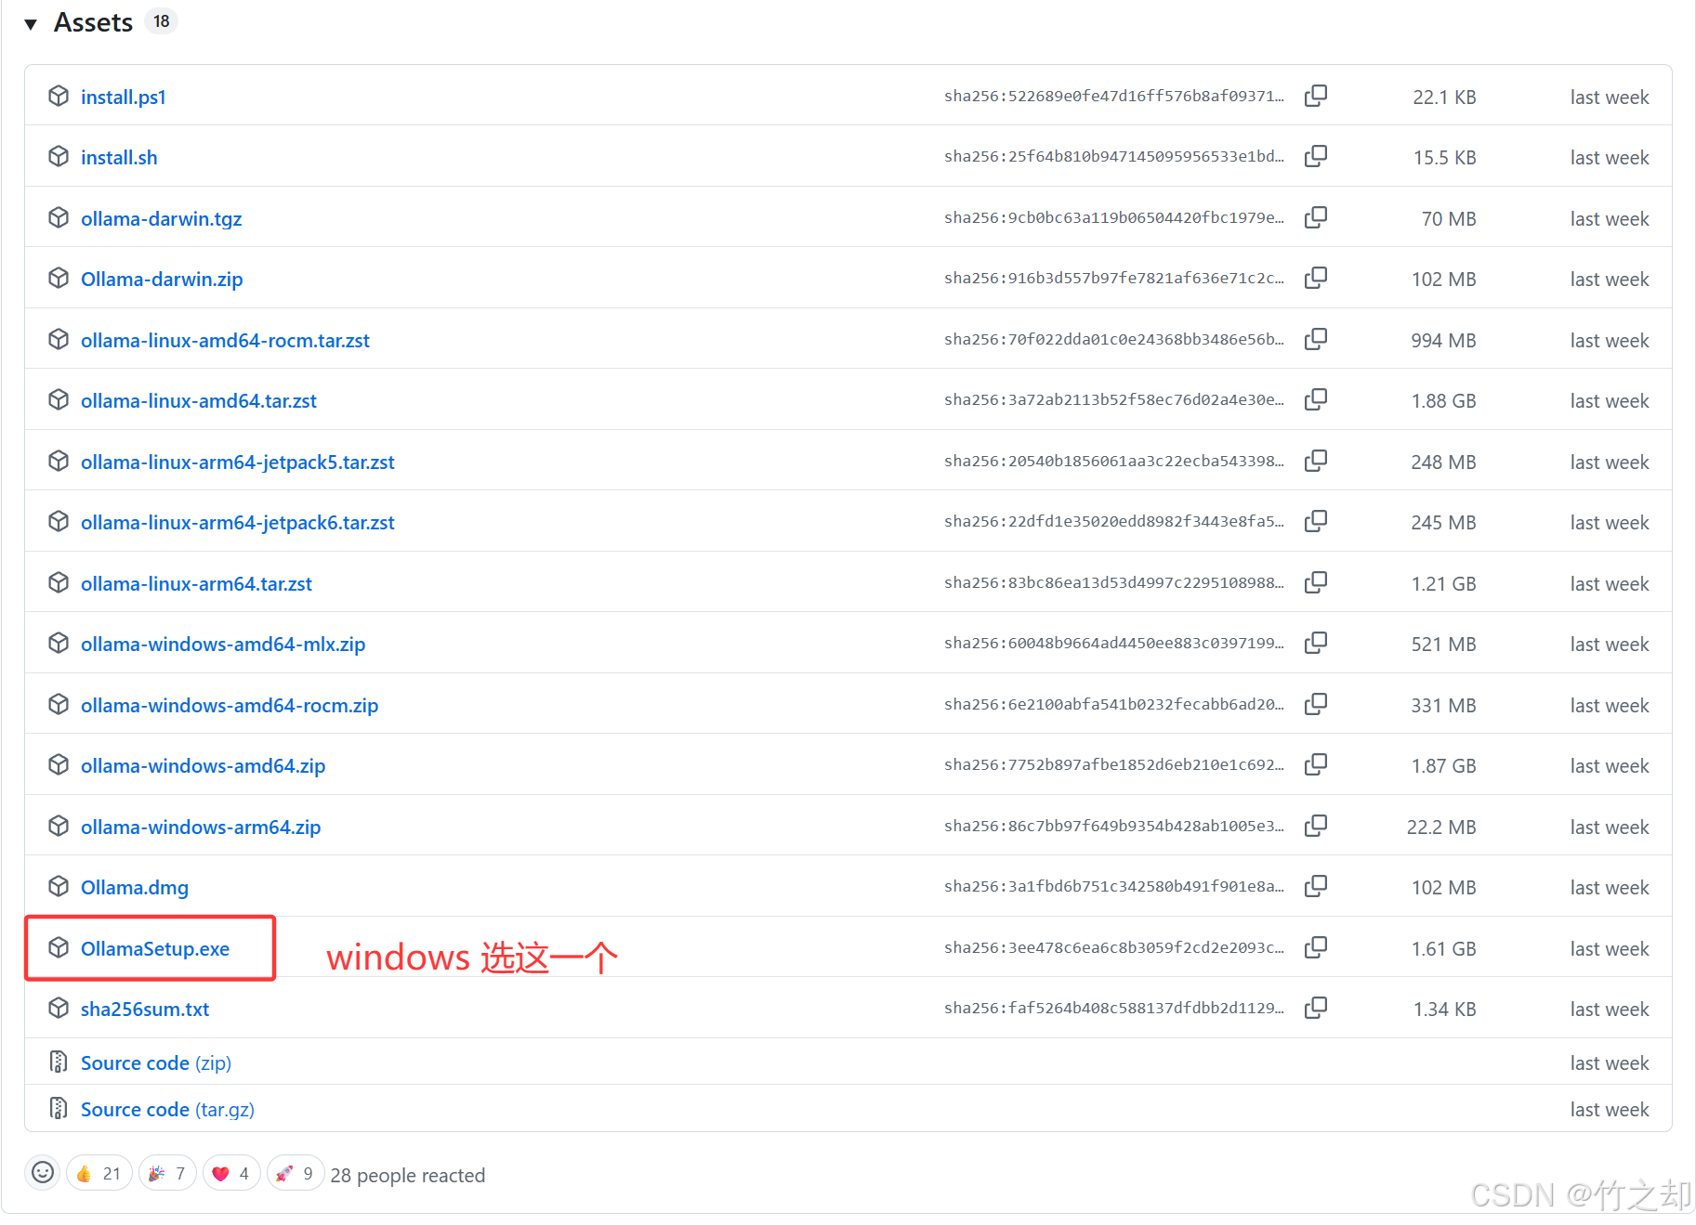Image resolution: width=1696 pixels, height=1225 pixels.
Task: Toggle party popper reaction with 7
Action: [167, 1173]
